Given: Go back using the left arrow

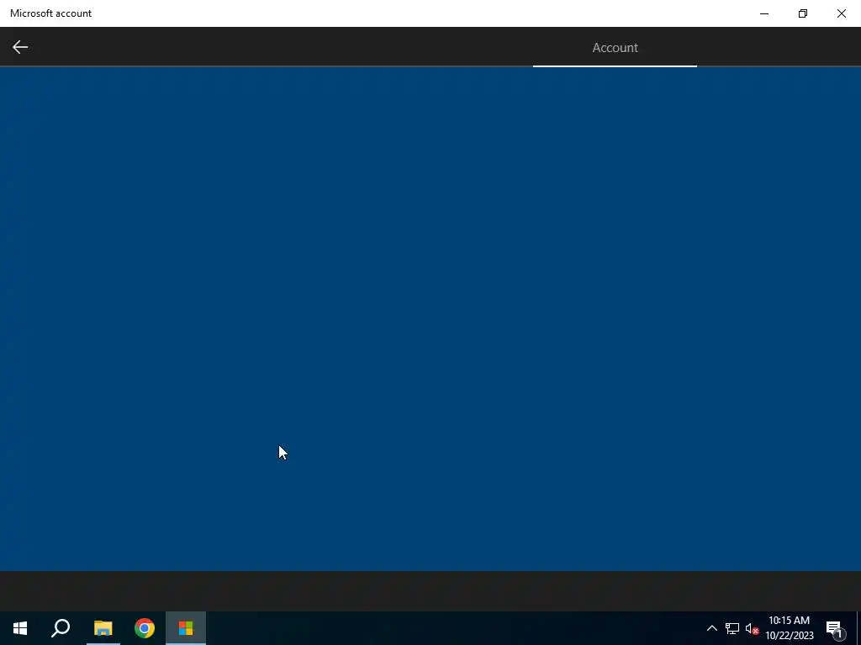Looking at the screenshot, I should point(20,47).
